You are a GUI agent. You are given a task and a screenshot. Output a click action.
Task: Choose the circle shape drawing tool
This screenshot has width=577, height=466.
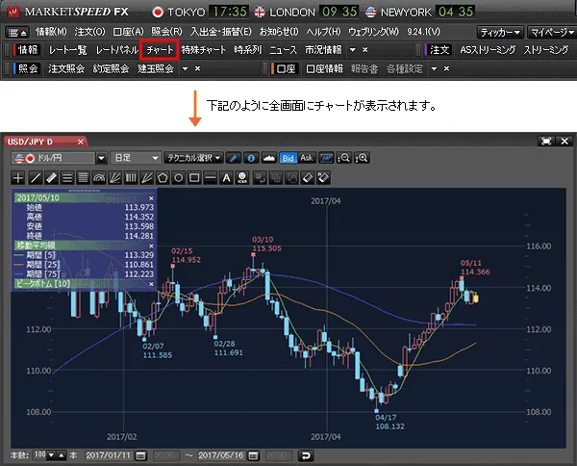tap(178, 177)
